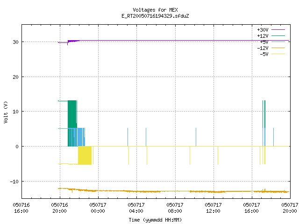
Task: Click the chart title 'Voltages for MEX'
Action: (x=155, y=10)
